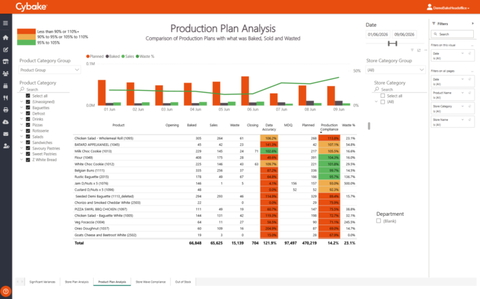Open the edit pencil icon in the sidebar
The width and height of the screenshot is (480, 299).
[5, 50]
